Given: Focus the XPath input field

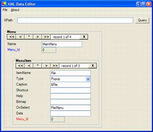Looking at the screenshot, I should 75,20.
